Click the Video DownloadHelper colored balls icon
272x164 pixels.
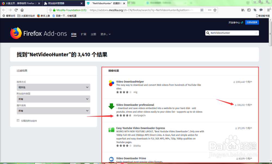click(111, 83)
